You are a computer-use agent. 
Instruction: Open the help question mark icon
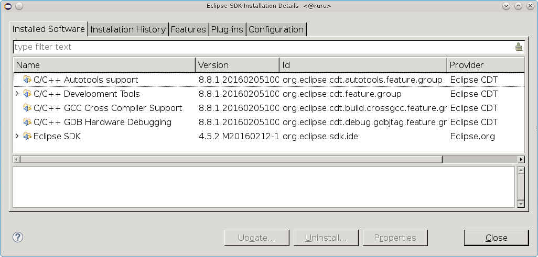[x=18, y=237]
